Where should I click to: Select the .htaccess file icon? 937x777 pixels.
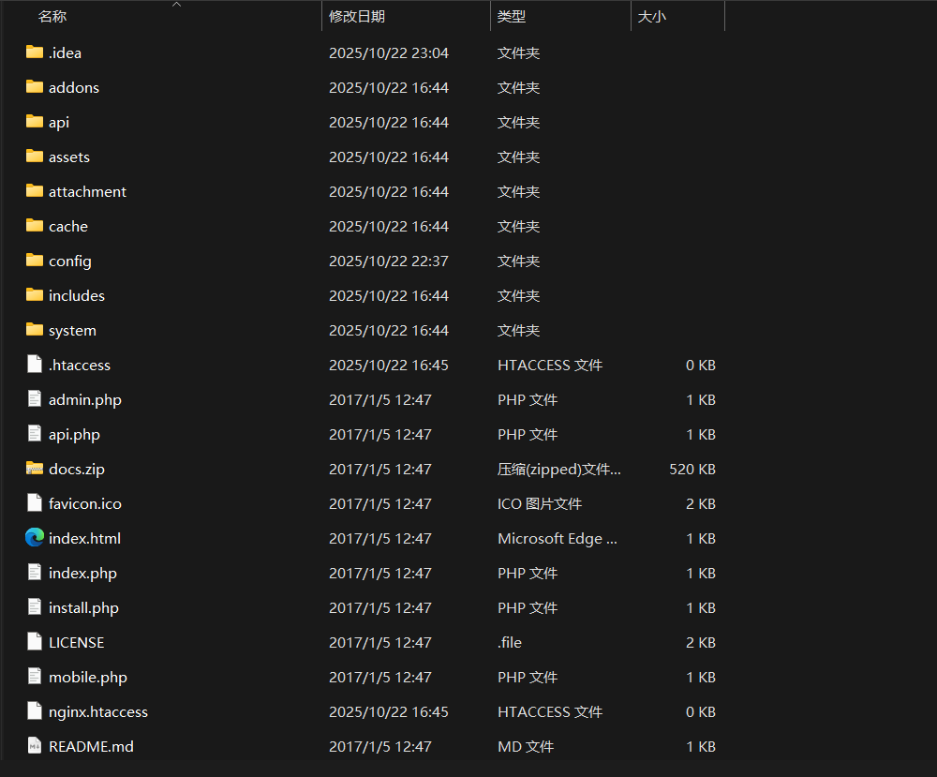point(35,365)
